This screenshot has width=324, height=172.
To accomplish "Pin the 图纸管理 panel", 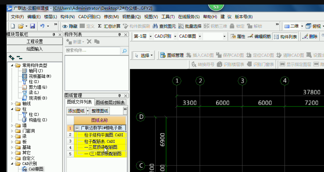I will (x=120, y=96).
